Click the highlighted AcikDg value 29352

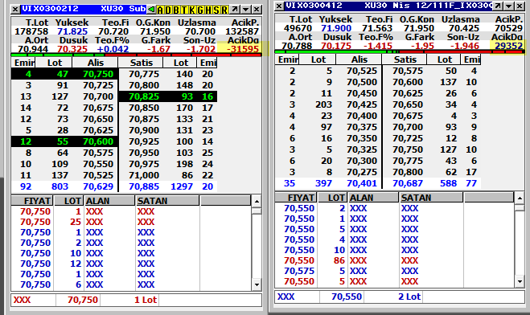(509, 46)
